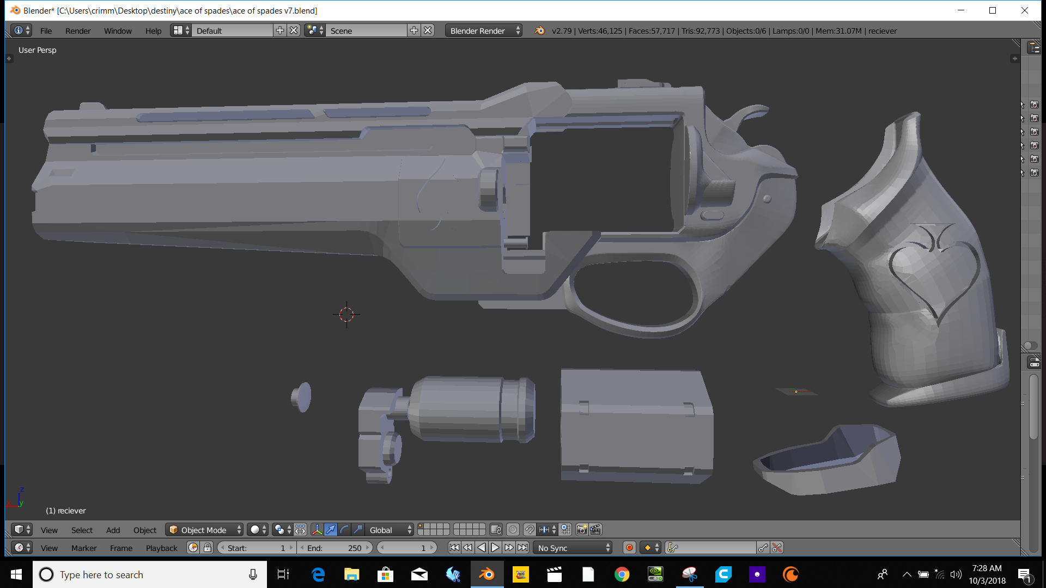This screenshot has width=1046, height=588.
Task: Click the snap target settings icon
Action: click(x=565, y=530)
